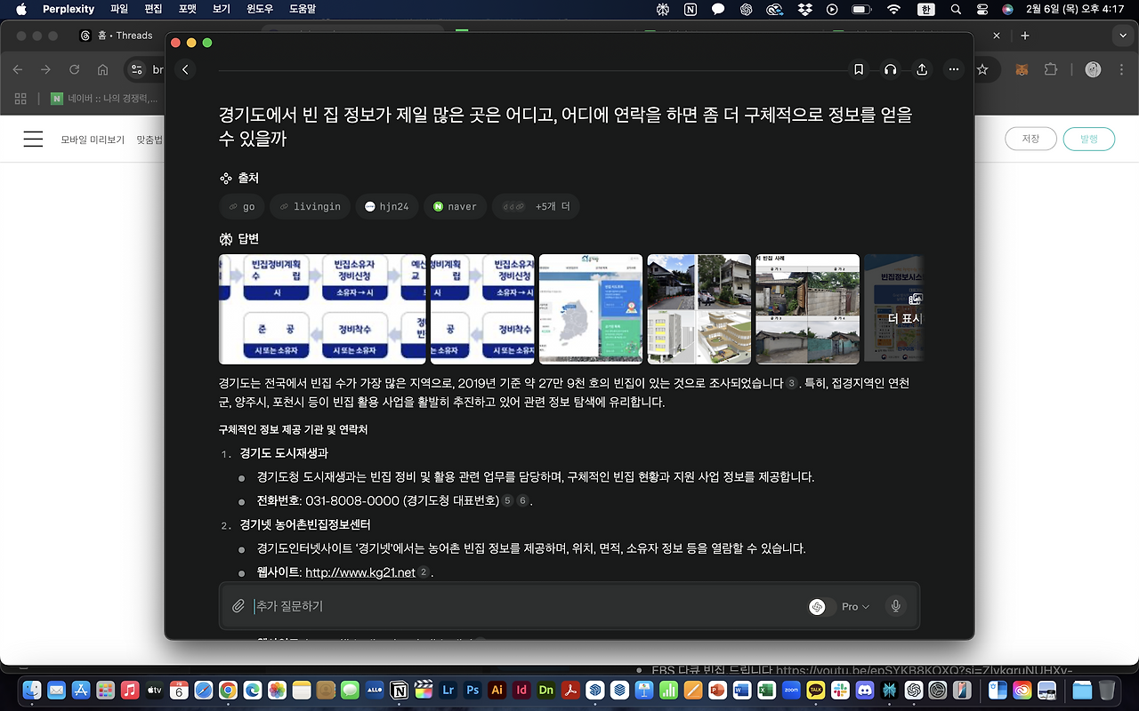Click the map image thumbnail in the answer

pyautogui.click(x=590, y=309)
